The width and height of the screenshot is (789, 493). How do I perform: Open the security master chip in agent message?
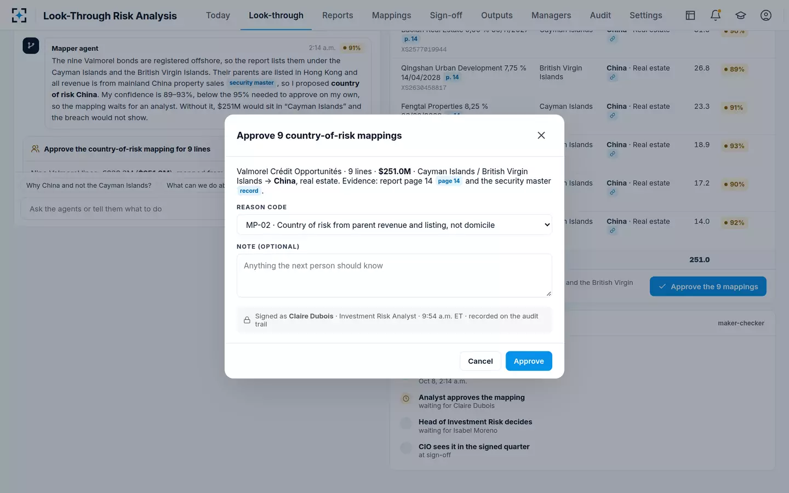coord(251,83)
